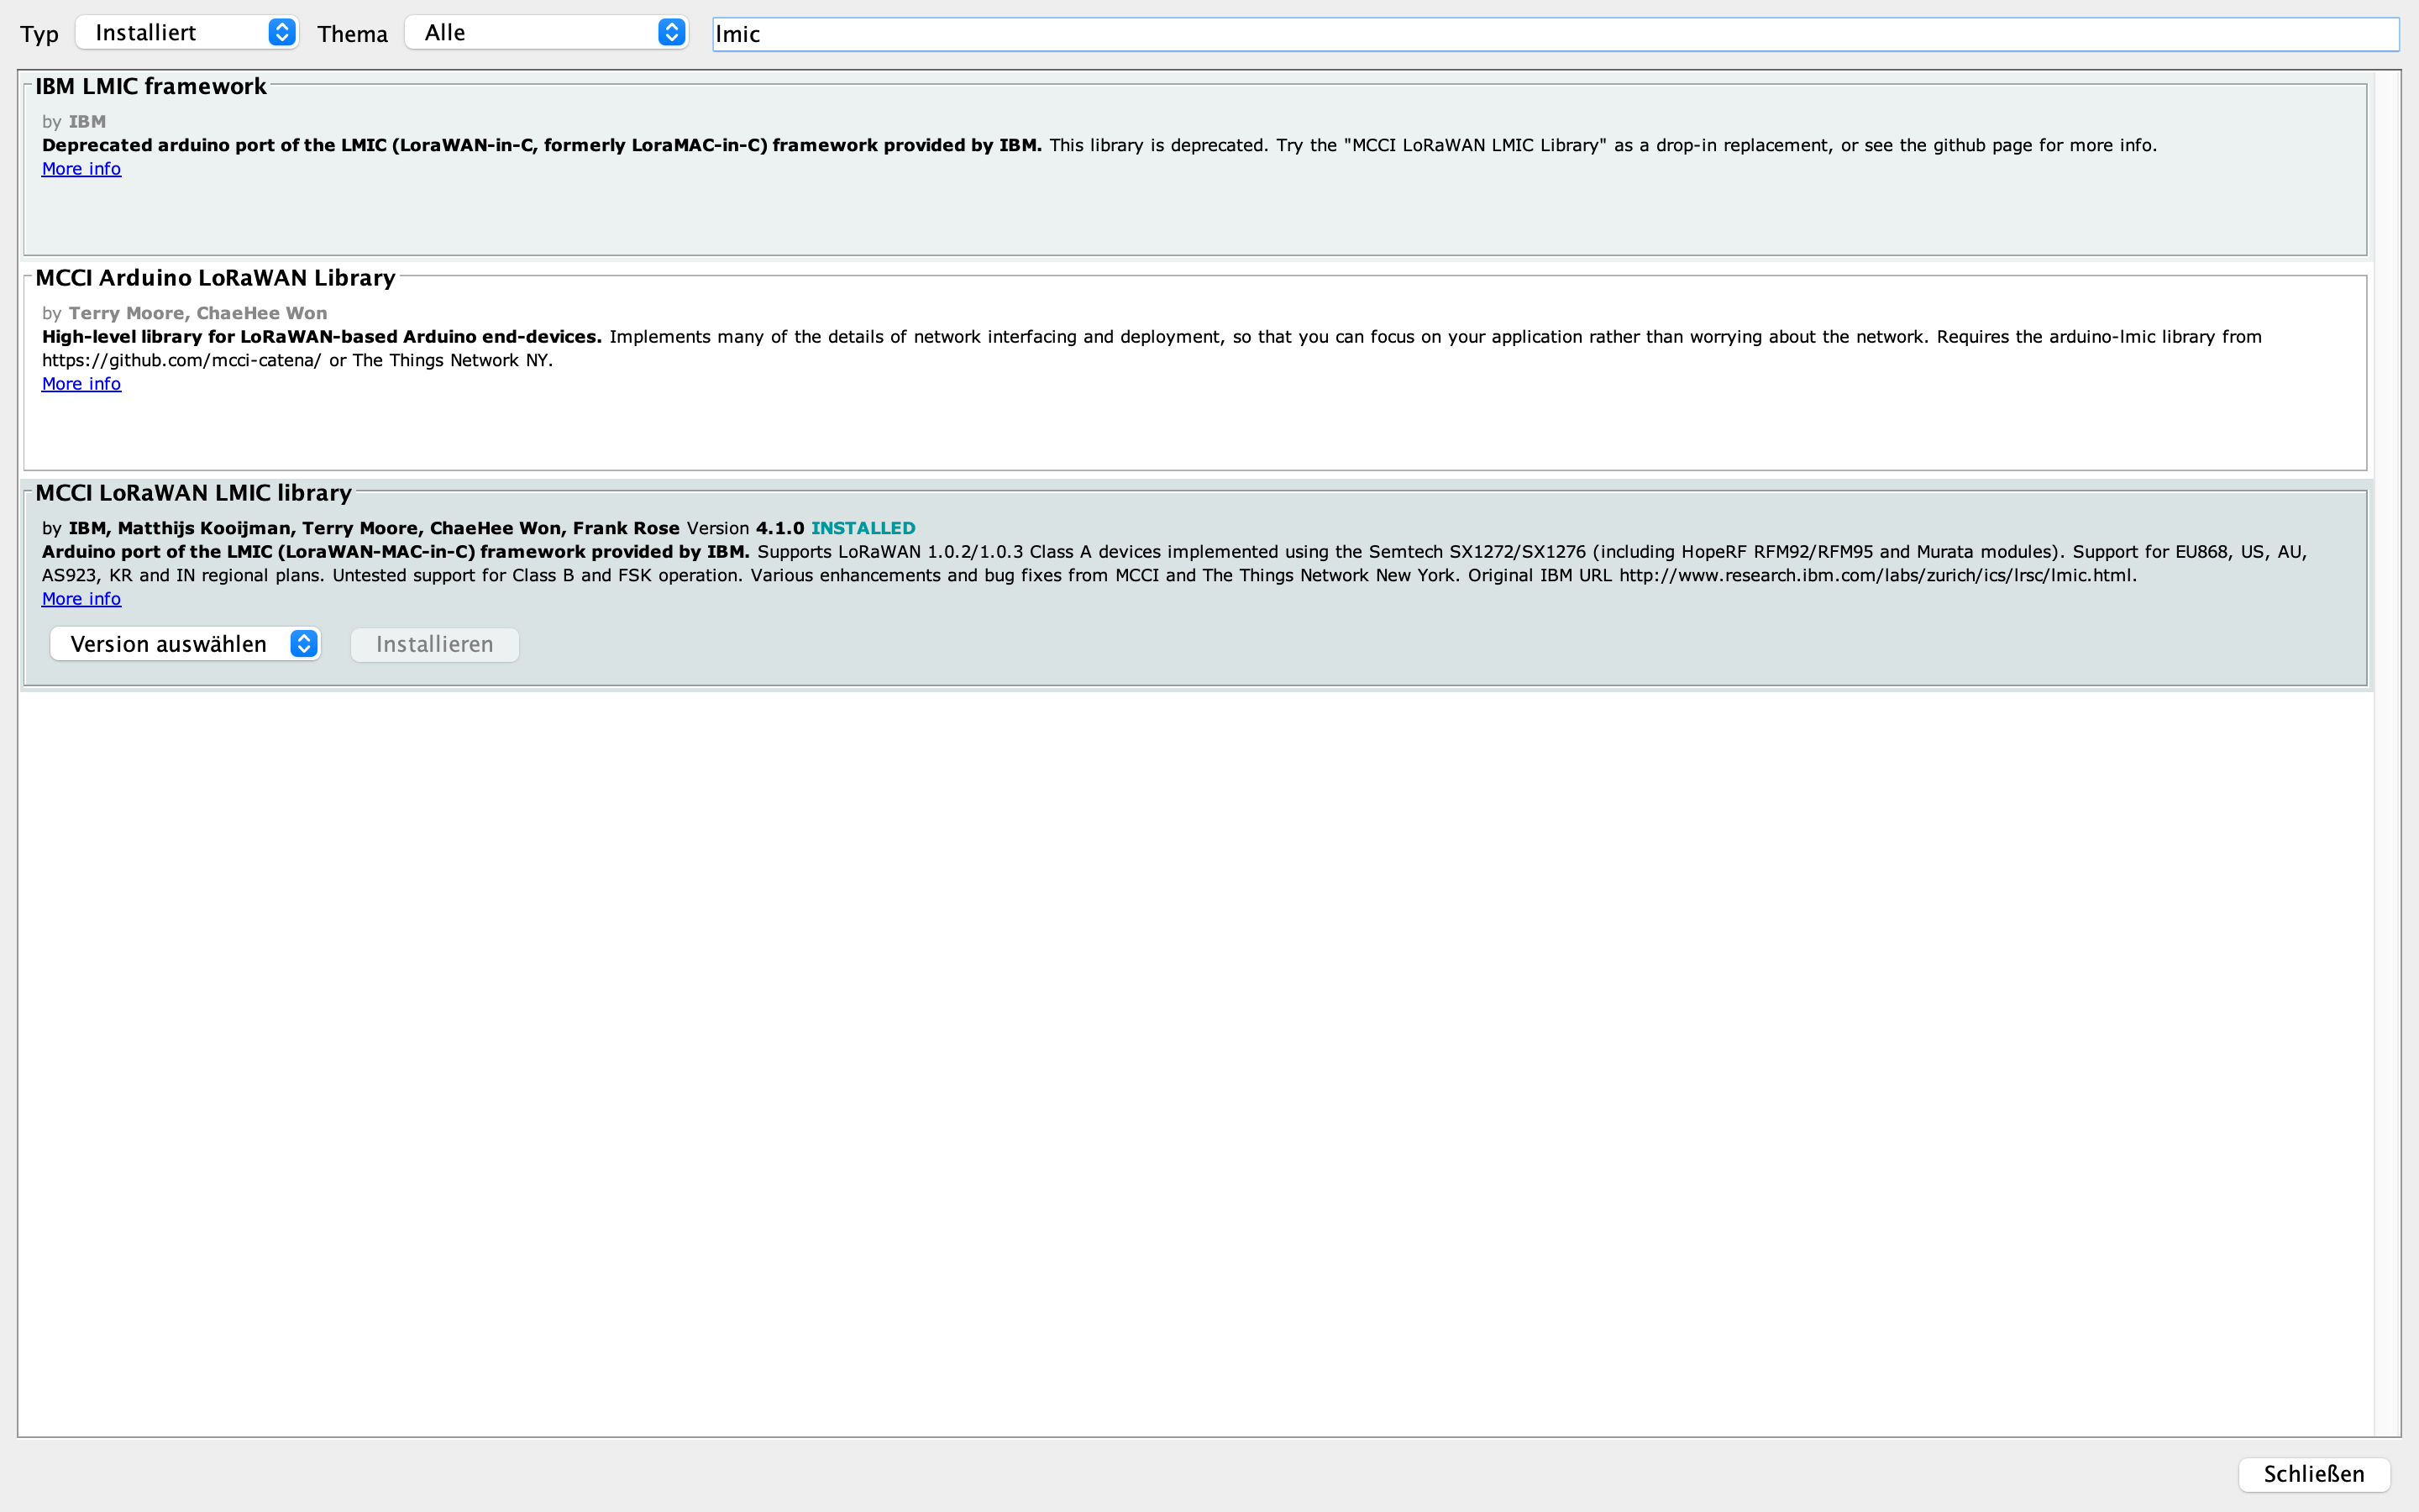Image resolution: width=2419 pixels, height=1512 pixels.
Task: Click the library list vertical scrollbar
Action: tap(2387, 754)
